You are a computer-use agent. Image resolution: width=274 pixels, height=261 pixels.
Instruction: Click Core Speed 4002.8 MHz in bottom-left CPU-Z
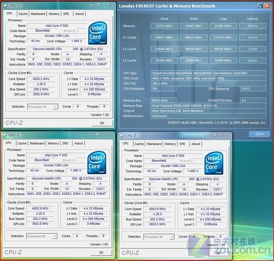point(40,208)
